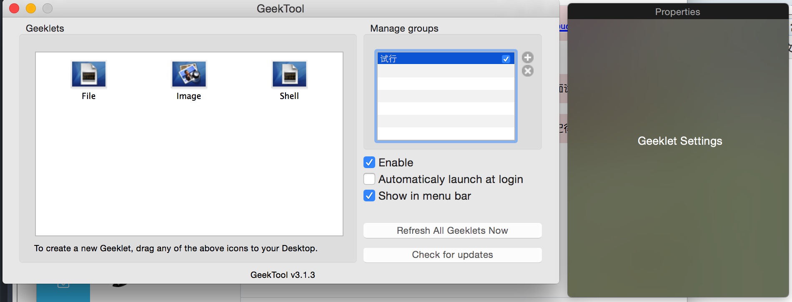Remove the selected group with x button
The width and height of the screenshot is (792, 302).
528,71
